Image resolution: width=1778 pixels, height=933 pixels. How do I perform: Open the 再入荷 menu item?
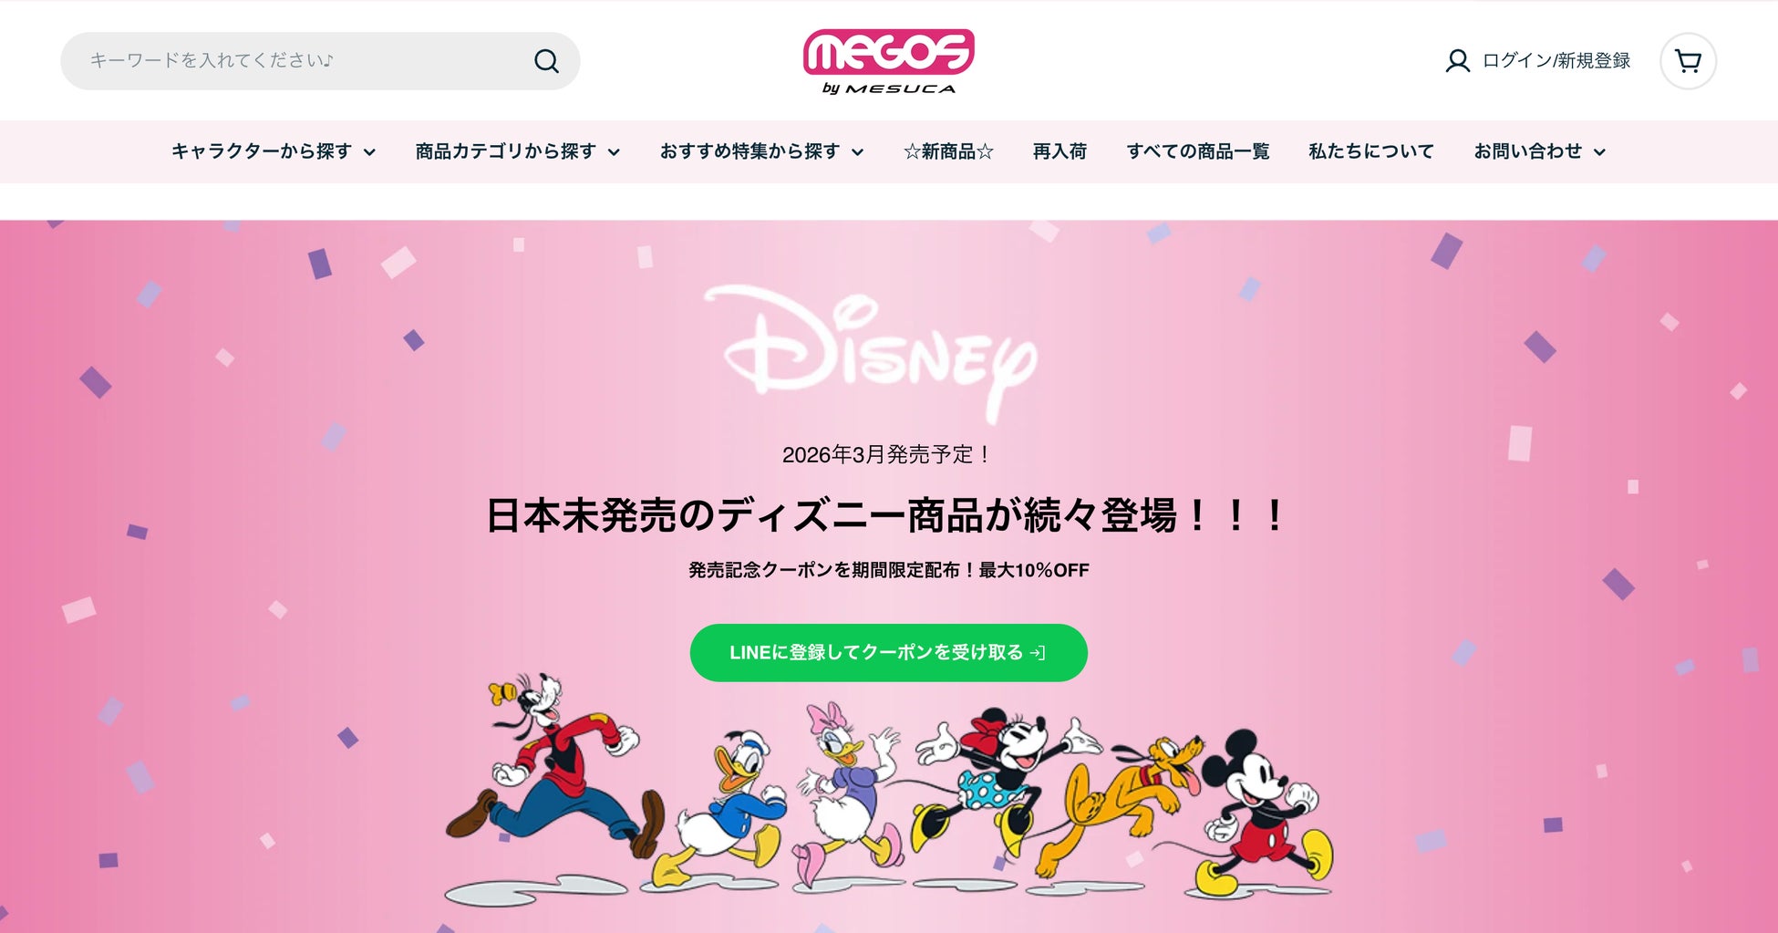(1060, 151)
